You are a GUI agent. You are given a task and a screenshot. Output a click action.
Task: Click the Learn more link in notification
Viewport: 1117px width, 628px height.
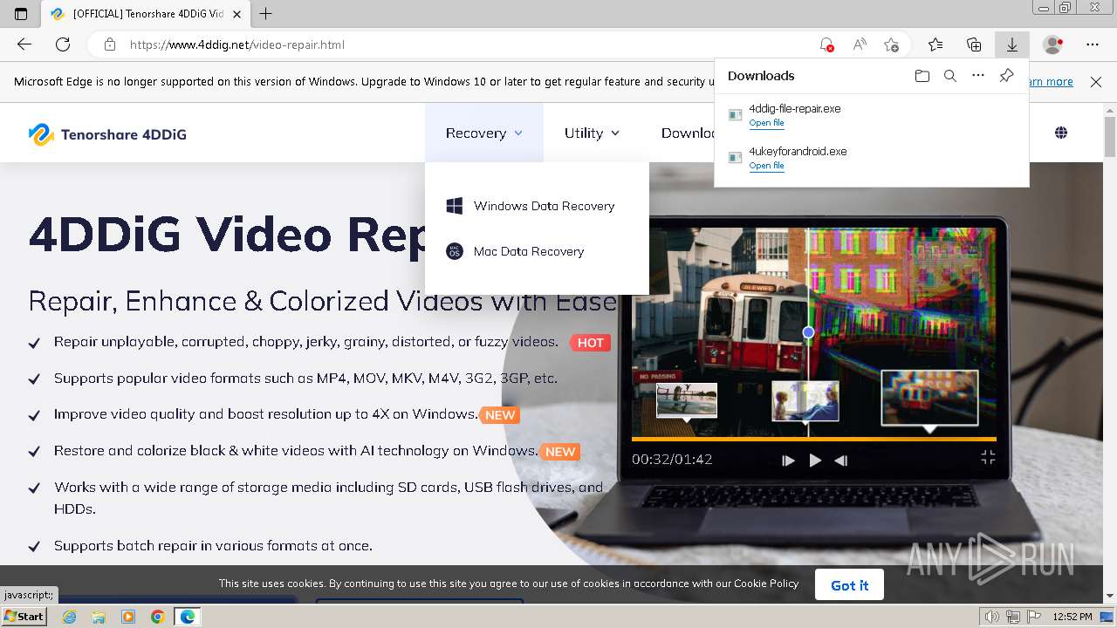(x=1051, y=82)
